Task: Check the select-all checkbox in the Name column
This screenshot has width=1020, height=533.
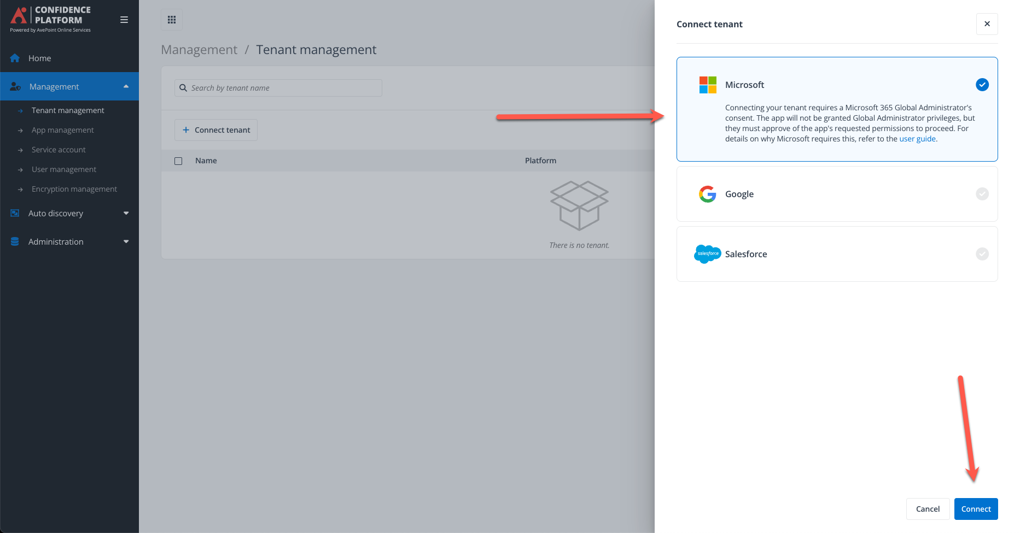Action: tap(178, 161)
